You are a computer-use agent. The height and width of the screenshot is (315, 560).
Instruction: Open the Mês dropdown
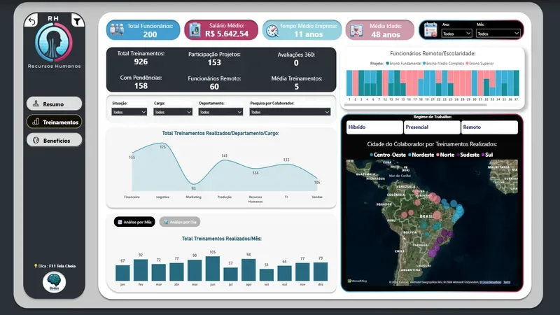pyautogui.click(x=498, y=34)
